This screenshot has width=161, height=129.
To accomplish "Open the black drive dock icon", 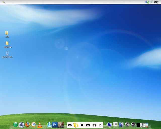I will click(139, 125).
